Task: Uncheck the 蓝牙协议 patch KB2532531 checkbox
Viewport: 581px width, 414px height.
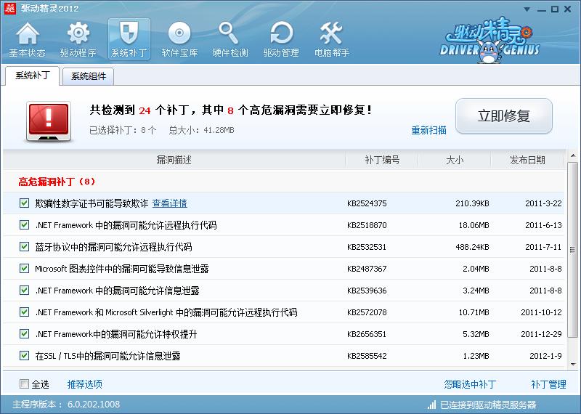Action: pyautogui.click(x=25, y=247)
